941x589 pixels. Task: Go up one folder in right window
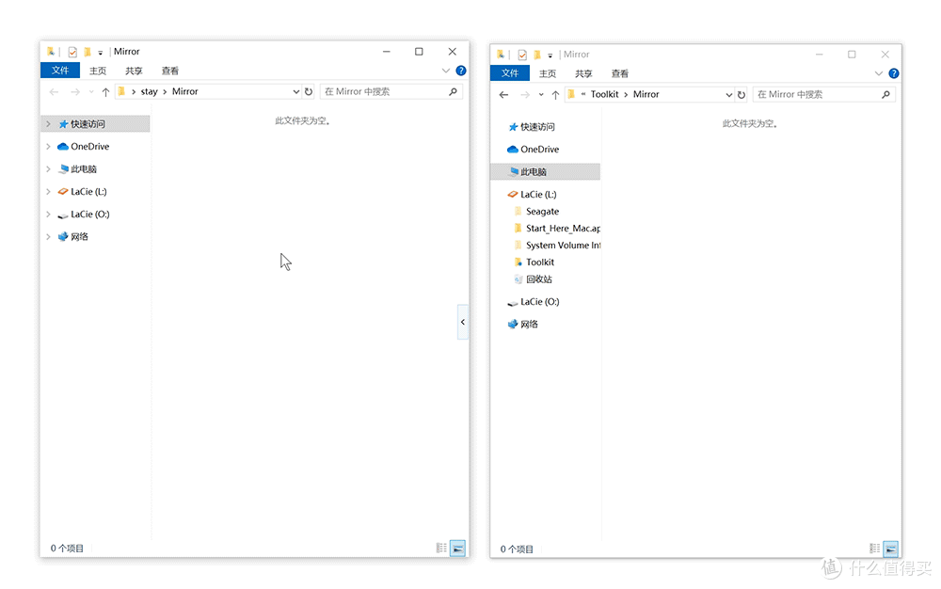[x=555, y=95]
